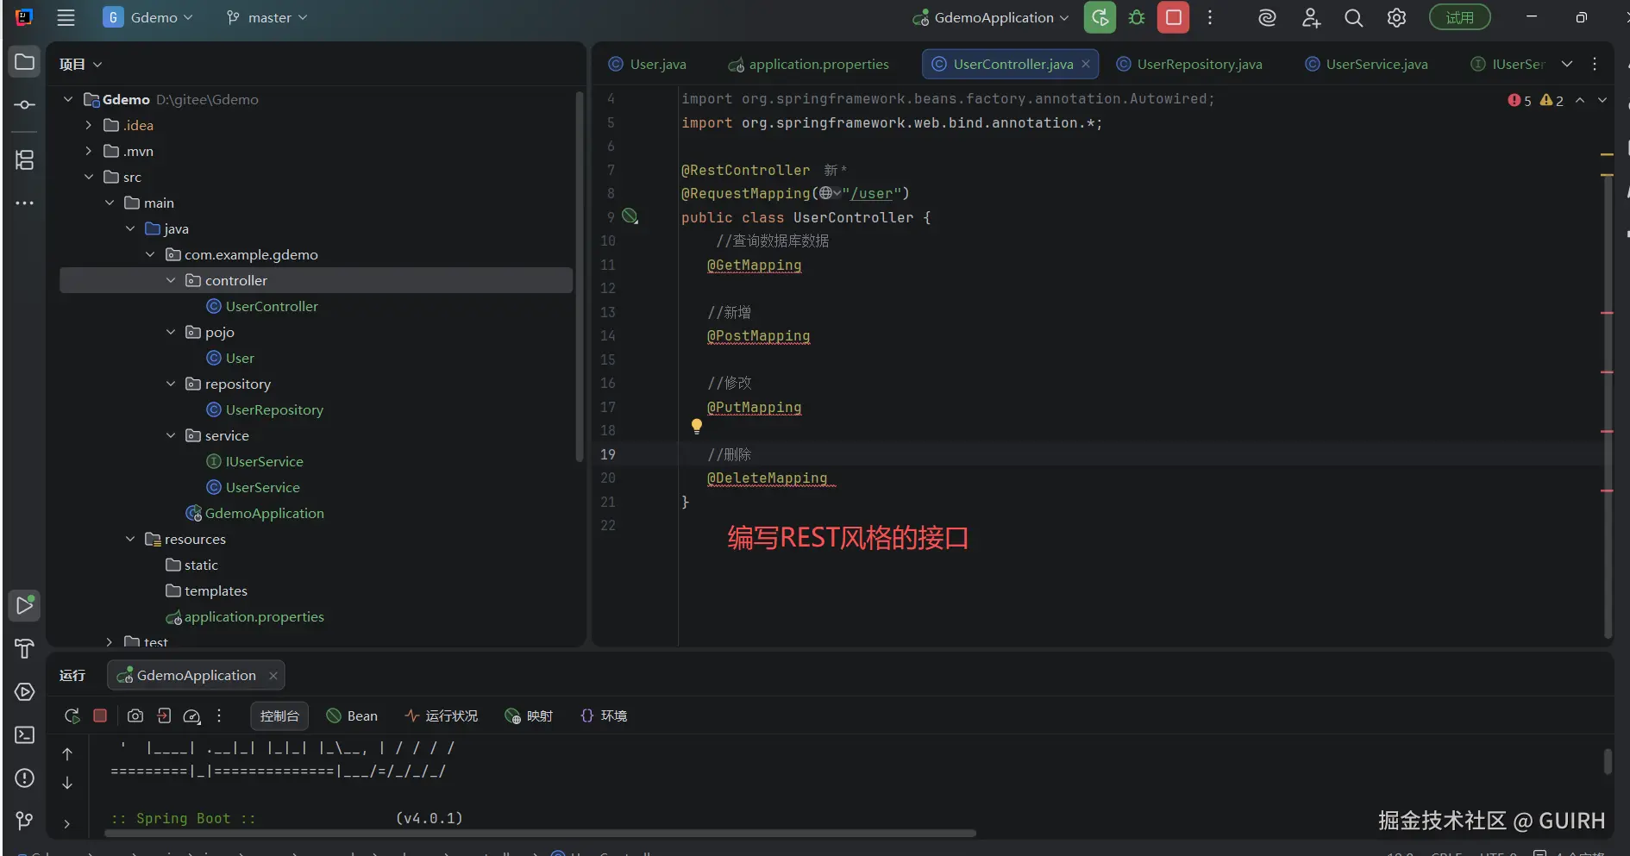Close the UserController.java tab
Viewport: 1630px width, 856px height.
[x=1086, y=64]
